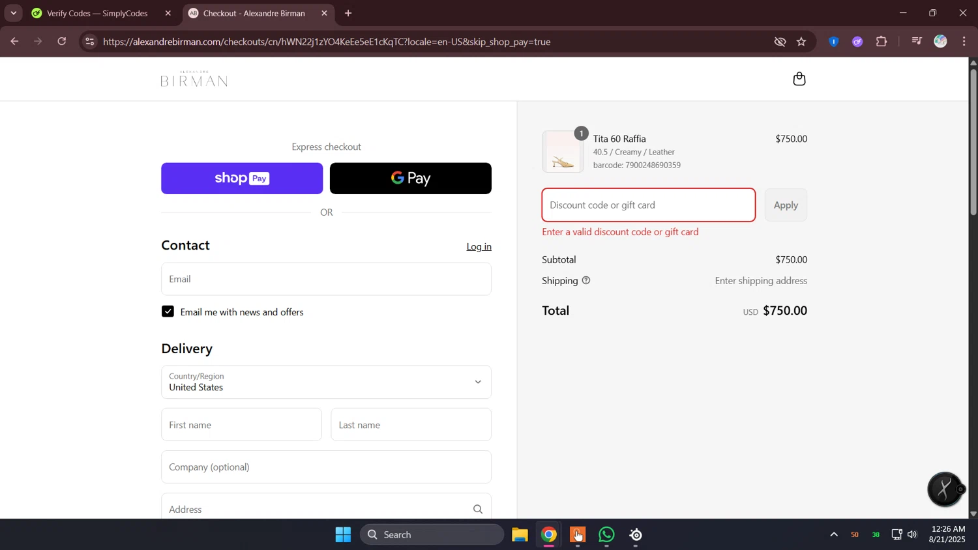
Task: Open the tab search dropdown arrow
Action: 13,13
